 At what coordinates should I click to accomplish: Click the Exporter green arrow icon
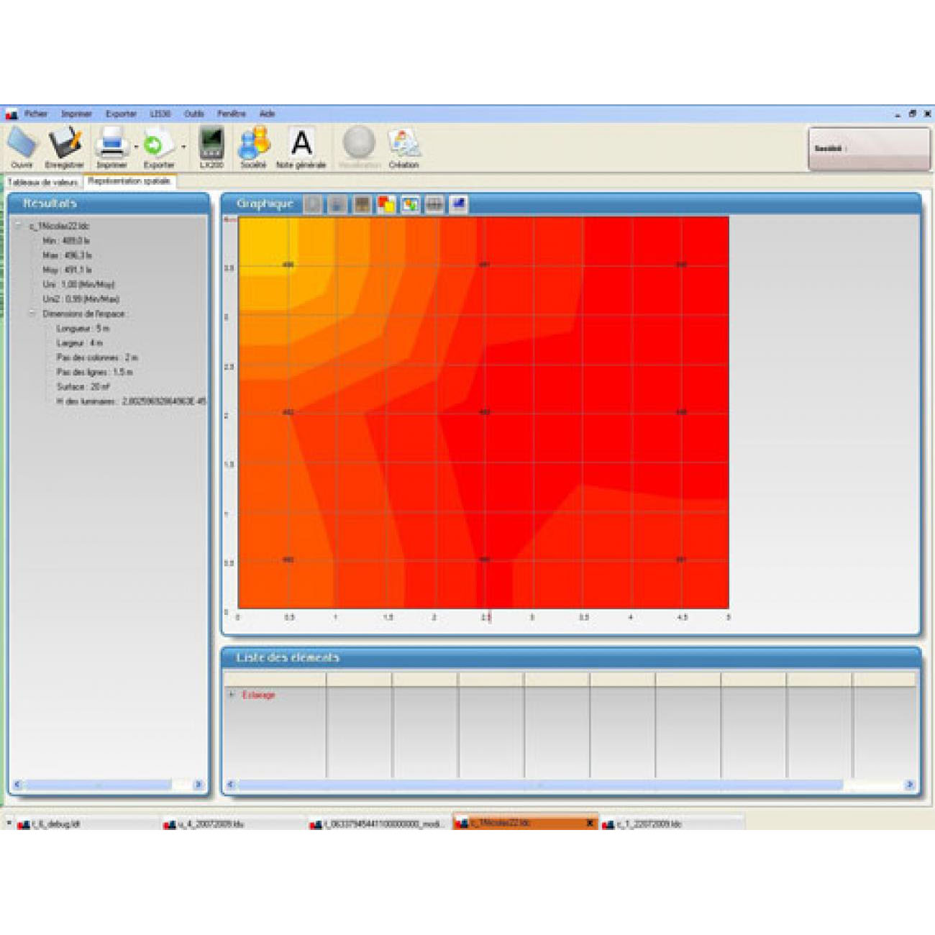[153, 144]
